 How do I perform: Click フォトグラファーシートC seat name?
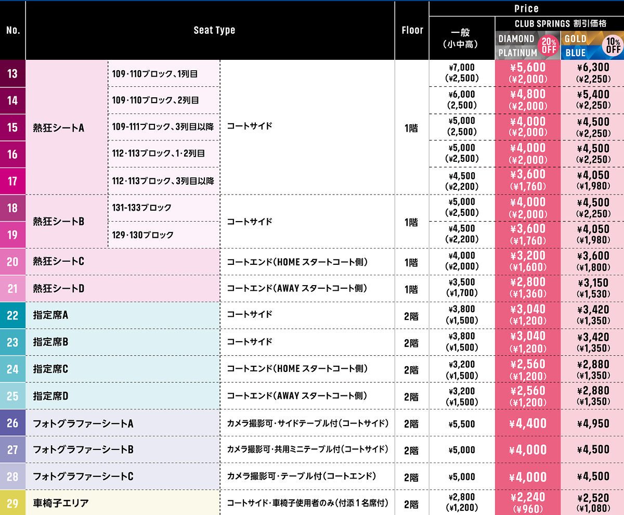pyautogui.click(x=83, y=477)
